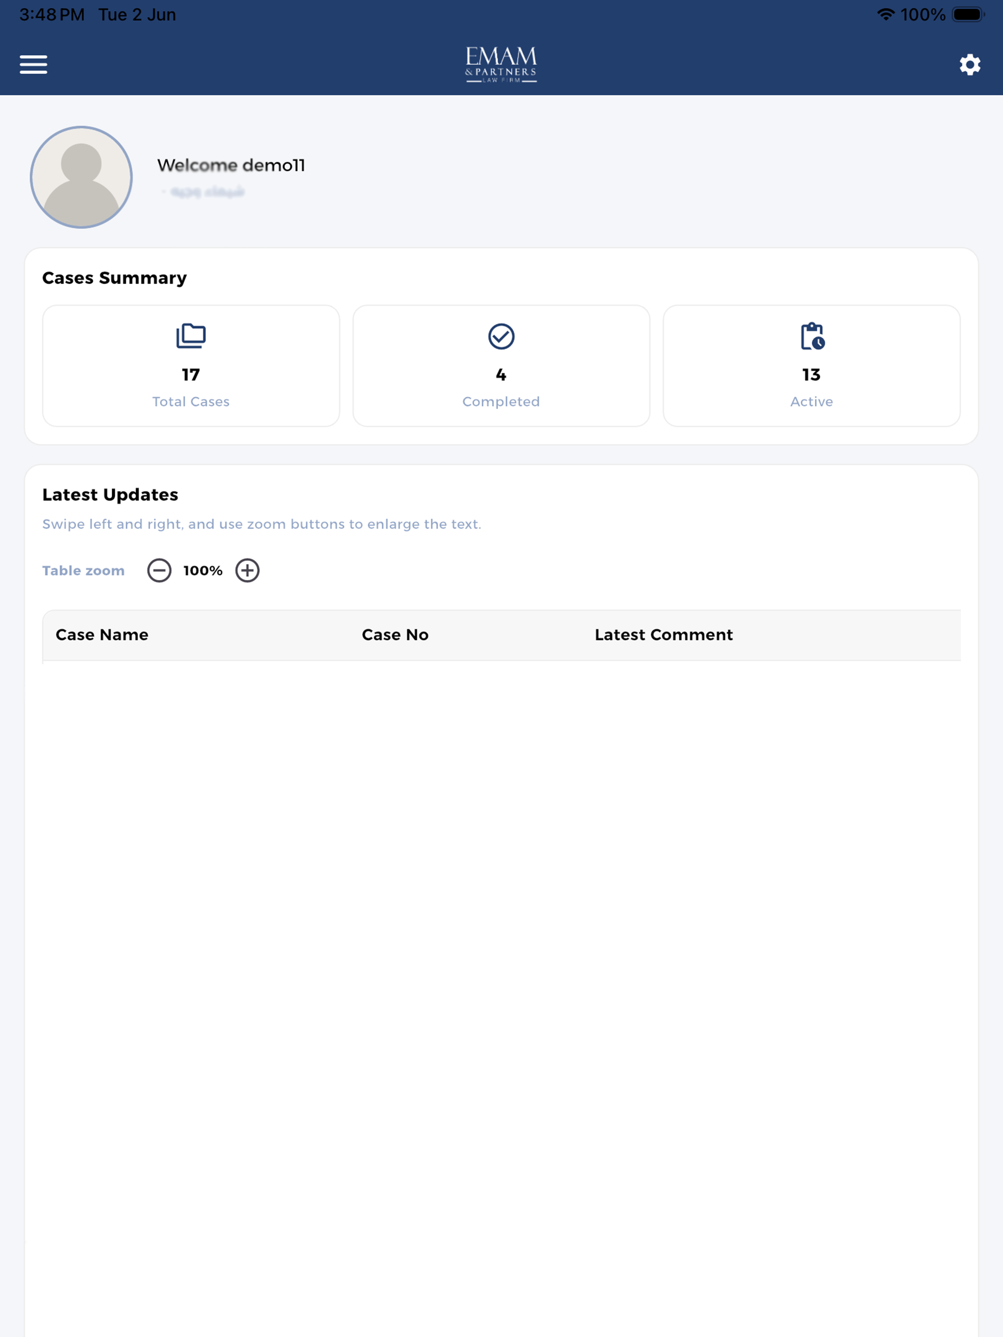Tap the Wi-Fi status icon
The height and width of the screenshot is (1337, 1003).
[x=886, y=15]
